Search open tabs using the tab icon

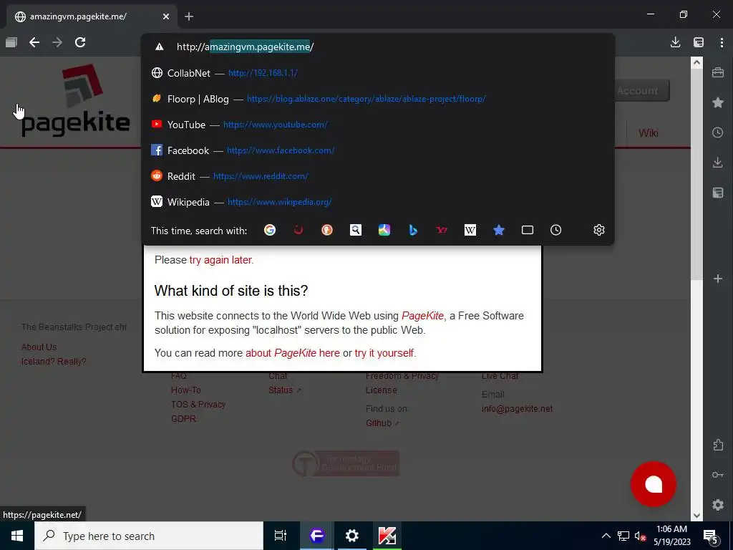click(x=528, y=230)
